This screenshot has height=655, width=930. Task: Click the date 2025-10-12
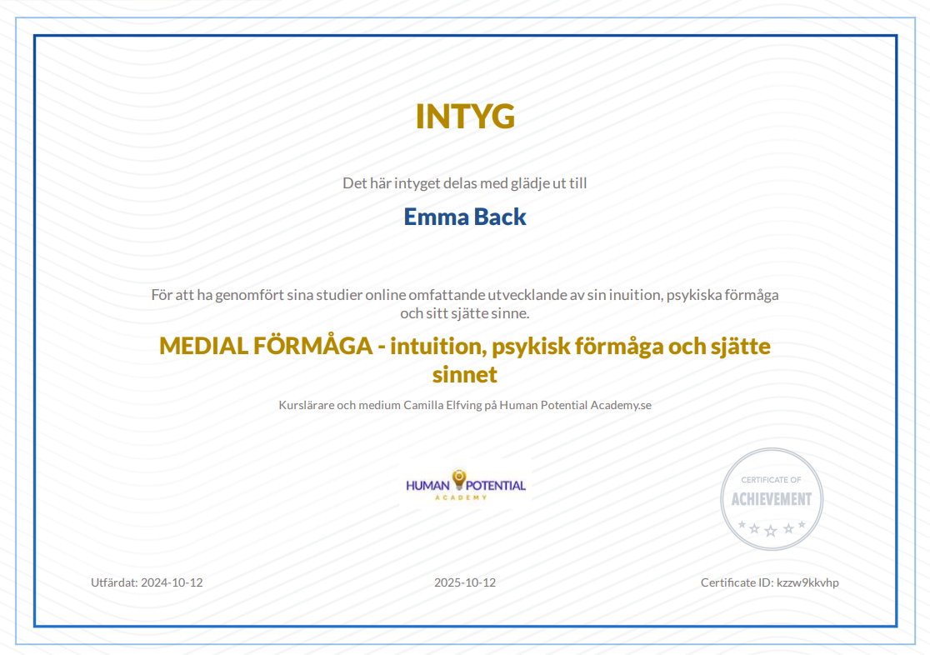(465, 582)
